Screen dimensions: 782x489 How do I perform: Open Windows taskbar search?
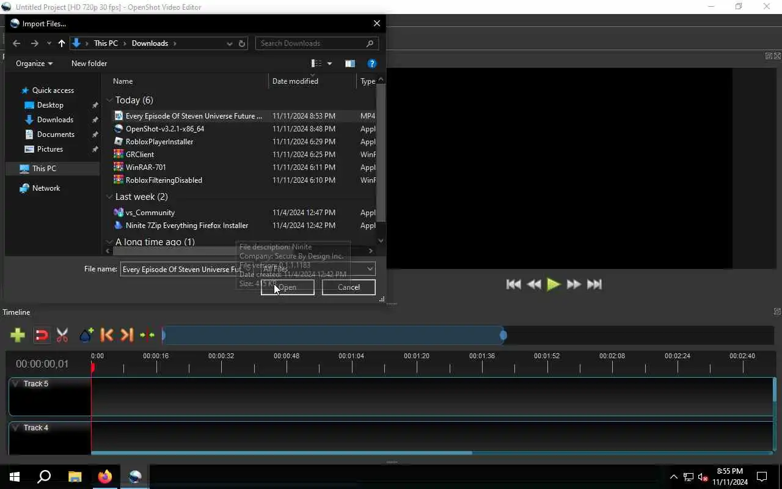[44, 477]
